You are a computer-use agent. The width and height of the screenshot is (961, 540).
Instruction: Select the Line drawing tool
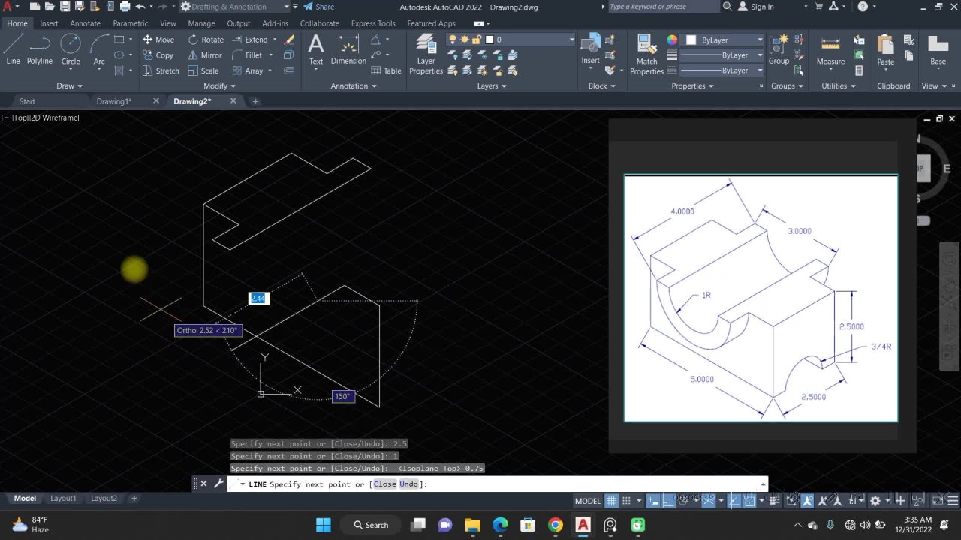point(13,49)
